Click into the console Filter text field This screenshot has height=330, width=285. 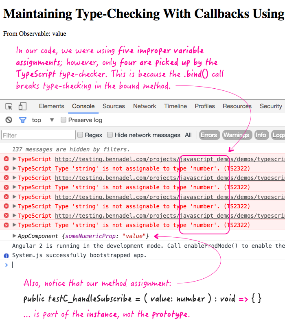38,135
